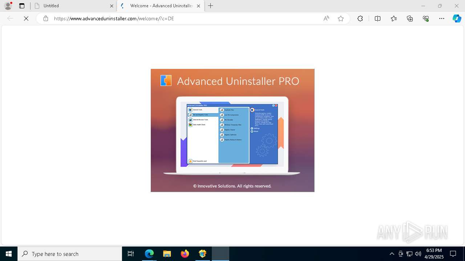Screen dimensions: 465x261
Task: Click the Innovative Solutions copyright text
Action: pyautogui.click(x=232, y=186)
